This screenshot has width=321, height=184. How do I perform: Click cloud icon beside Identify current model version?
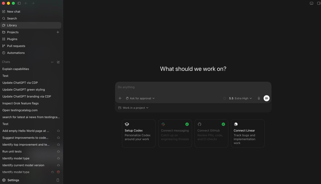tap(58, 165)
